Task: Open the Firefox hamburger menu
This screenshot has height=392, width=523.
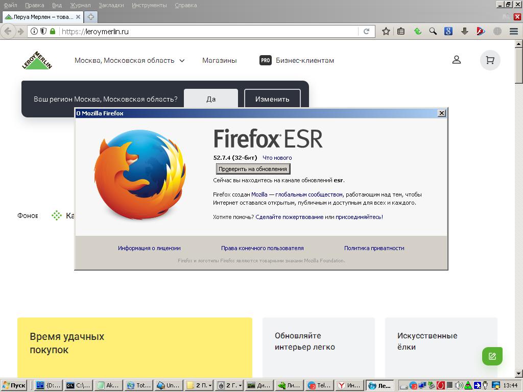Action: [514, 31]
